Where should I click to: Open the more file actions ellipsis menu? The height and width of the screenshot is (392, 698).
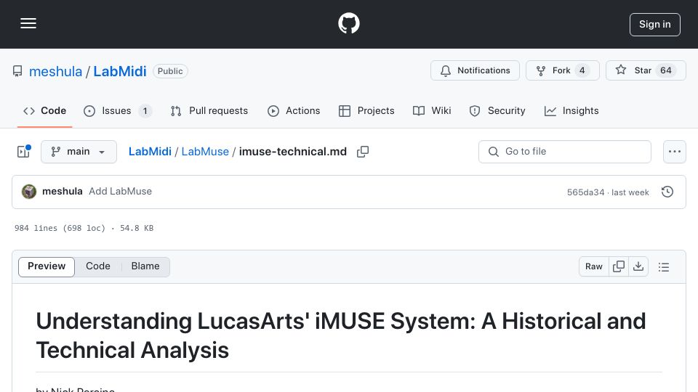click(x=675, y=152)
